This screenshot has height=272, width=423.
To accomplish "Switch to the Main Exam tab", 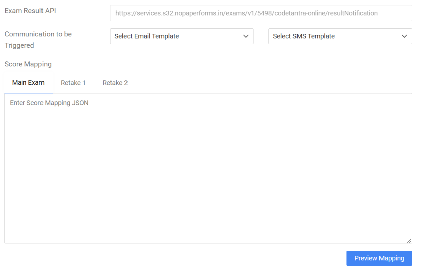I will click(28, 83).
